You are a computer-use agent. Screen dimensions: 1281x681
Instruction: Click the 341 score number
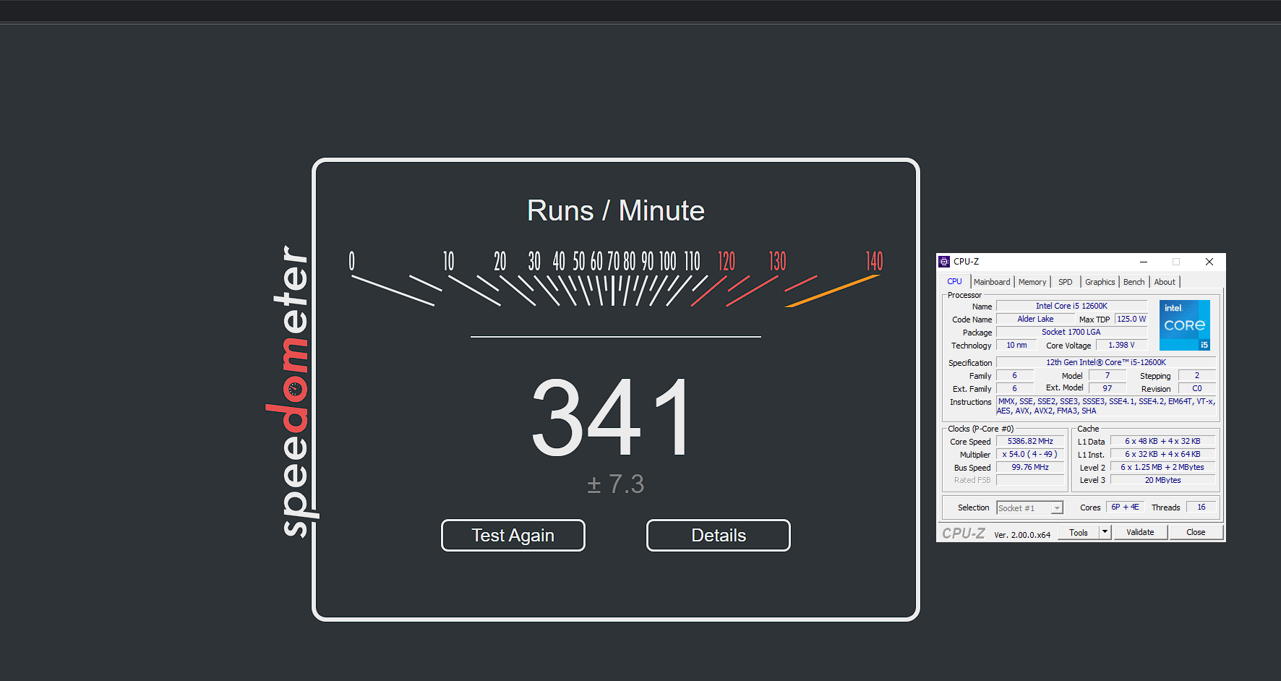[x=612, y=417]
